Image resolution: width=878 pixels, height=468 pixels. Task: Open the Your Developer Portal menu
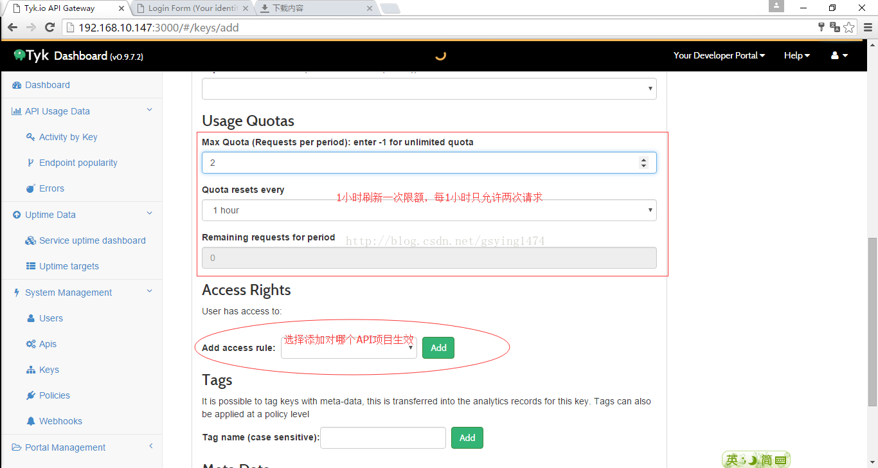coord(719,55)
